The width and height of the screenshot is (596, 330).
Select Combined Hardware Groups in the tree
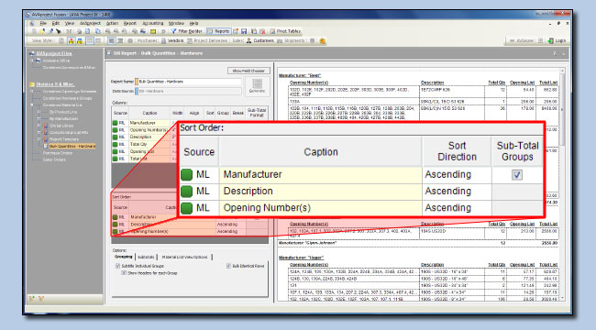point(67,98)
